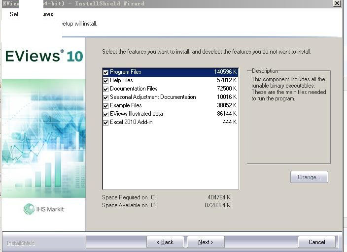
Task: Select the Help Files feature label
Action: pyautogui.click(x=121, y=81)
